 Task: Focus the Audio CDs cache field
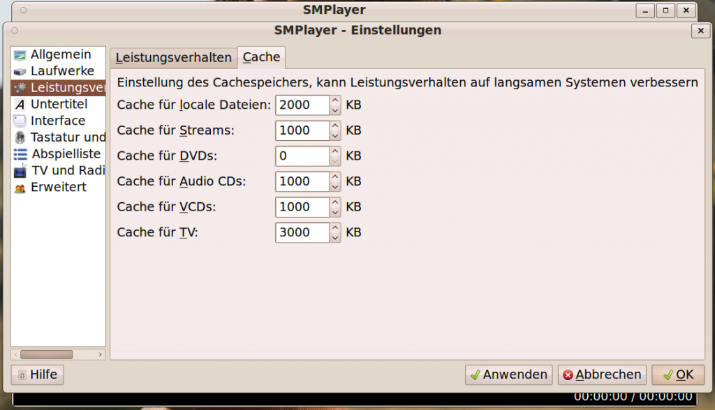coord(302,181)
